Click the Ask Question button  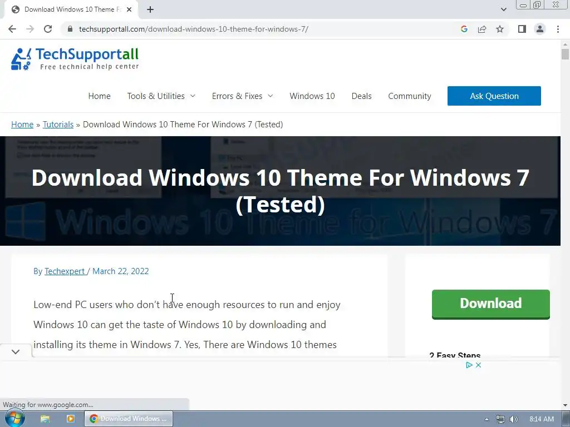click(494, 96)
